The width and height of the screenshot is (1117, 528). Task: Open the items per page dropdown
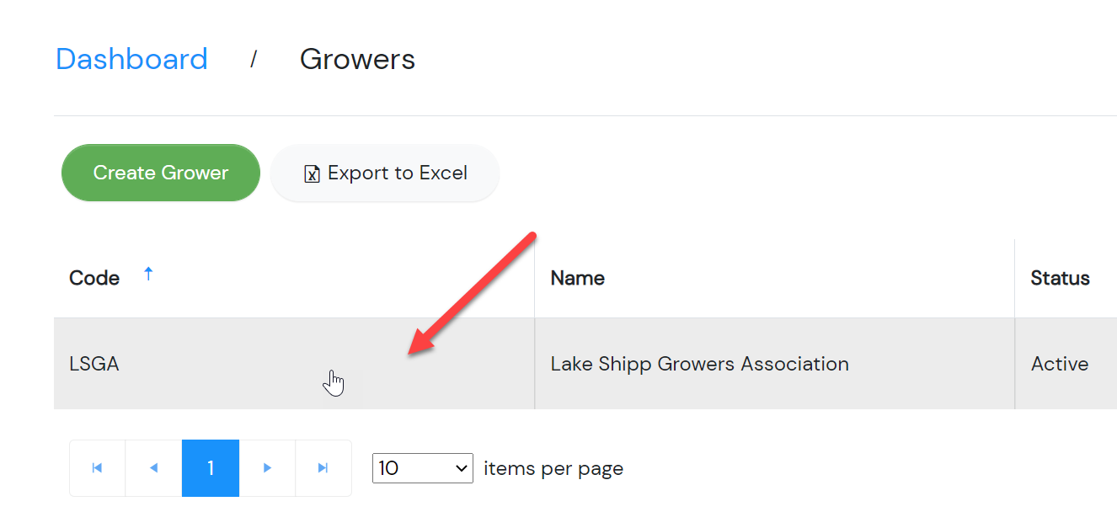tap(422, 468)
